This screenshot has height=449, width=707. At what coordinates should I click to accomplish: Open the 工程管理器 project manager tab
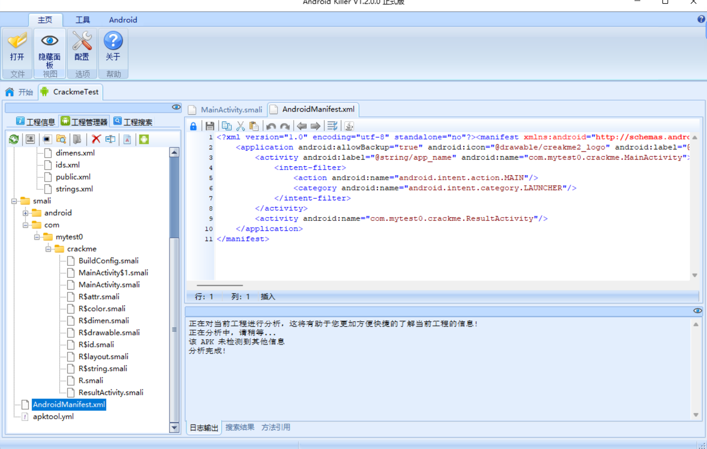click(x=84, y=122)
